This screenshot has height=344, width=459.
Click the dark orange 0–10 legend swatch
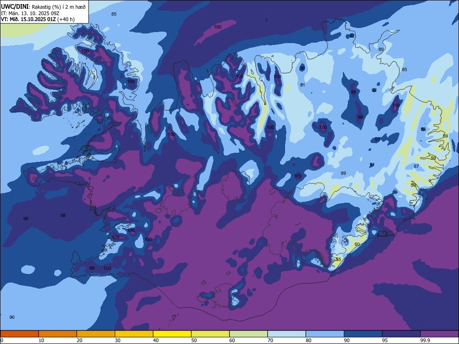[x=19, y=334]
